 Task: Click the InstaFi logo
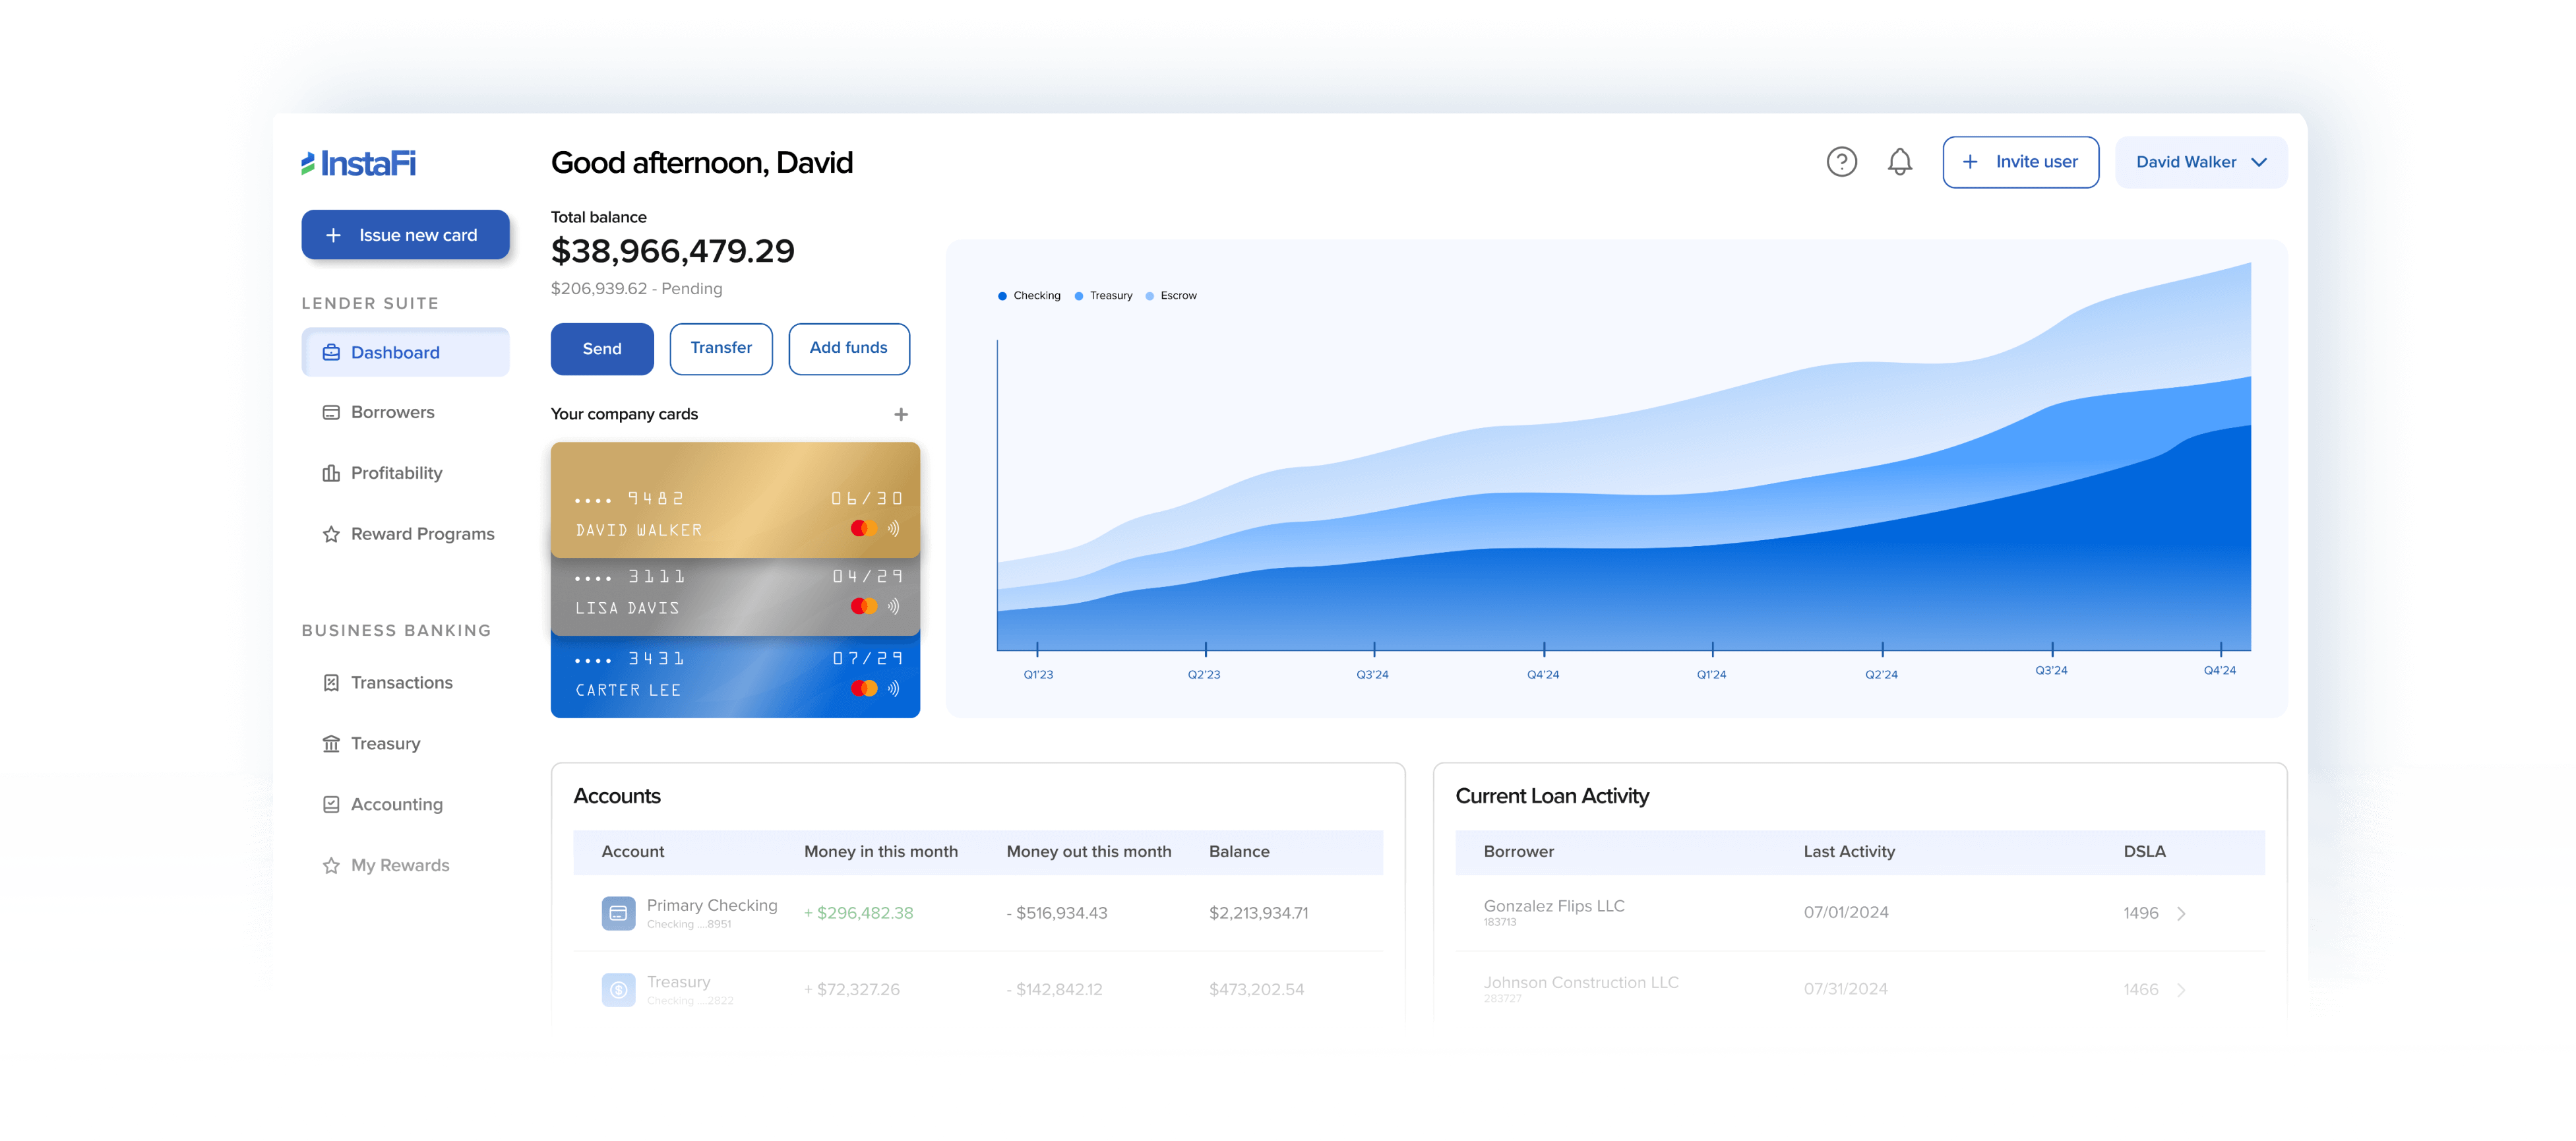coord(359,163)
